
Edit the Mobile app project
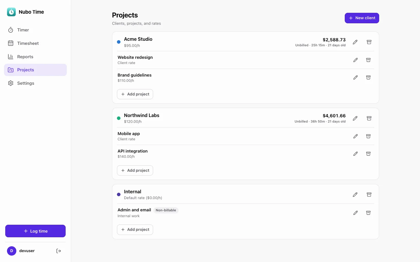click(x=356, y=136)
